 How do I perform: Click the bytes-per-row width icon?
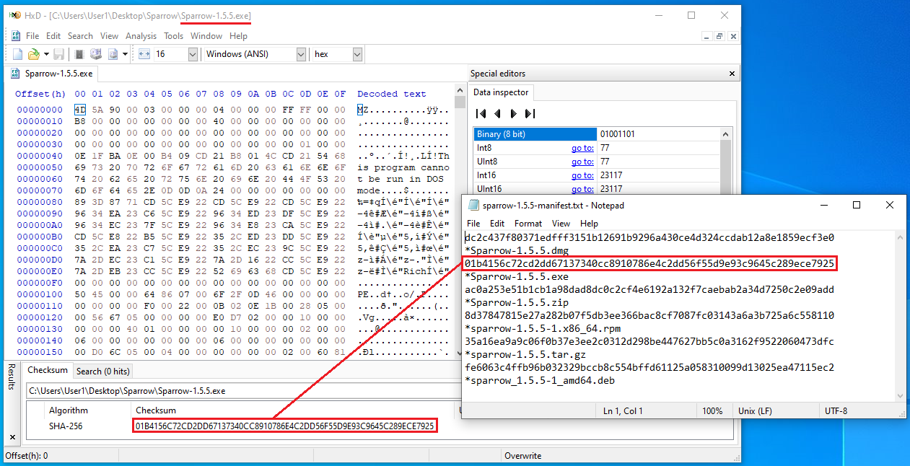tap(144, 54)
